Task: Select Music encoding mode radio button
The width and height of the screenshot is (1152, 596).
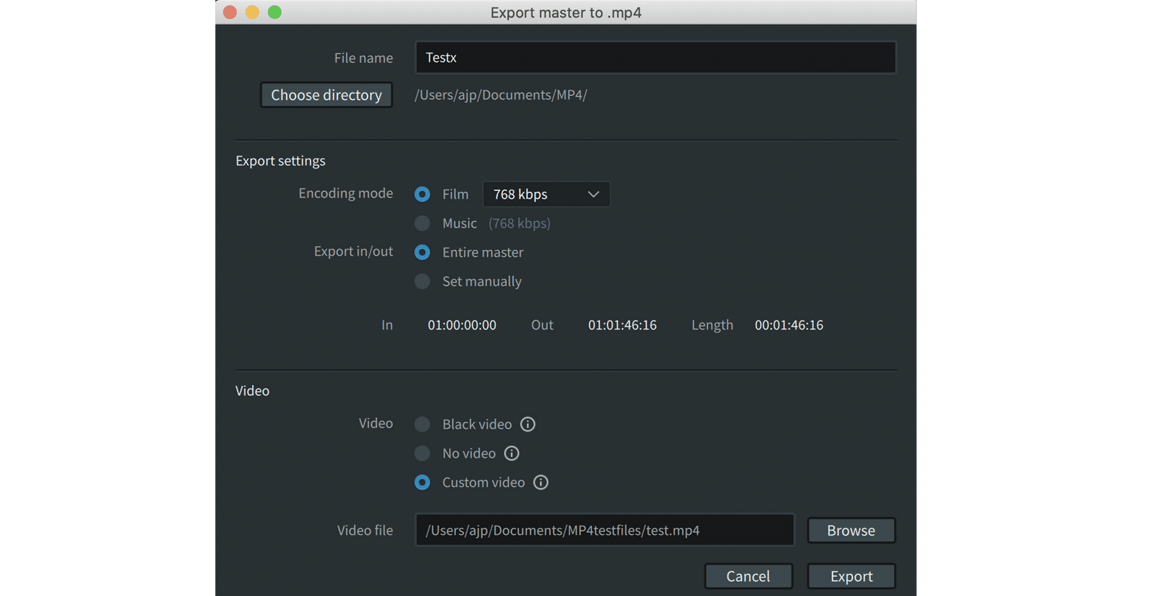Action: point(422,223)
